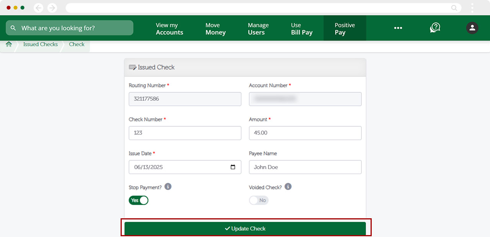Open the Manage Users menu
This screenshot has width=490, height=237.
click(x=258, y=29)
